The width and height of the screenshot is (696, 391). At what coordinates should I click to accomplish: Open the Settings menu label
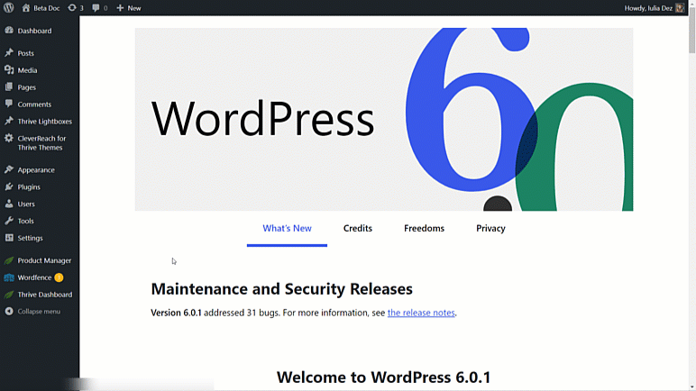tap(30, 238)
